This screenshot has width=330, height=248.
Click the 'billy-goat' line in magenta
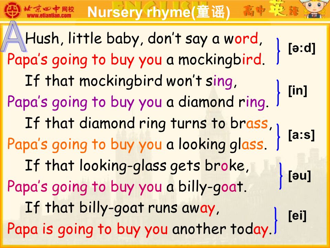coord(127,187)
